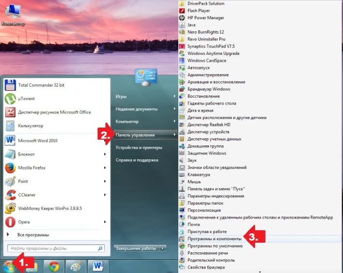Image resolution: width=343 pixels, height=273 pixels.
Task: Expand Блокнот recent files arrow
Action: pyautogui.click(x=105, y=154)
